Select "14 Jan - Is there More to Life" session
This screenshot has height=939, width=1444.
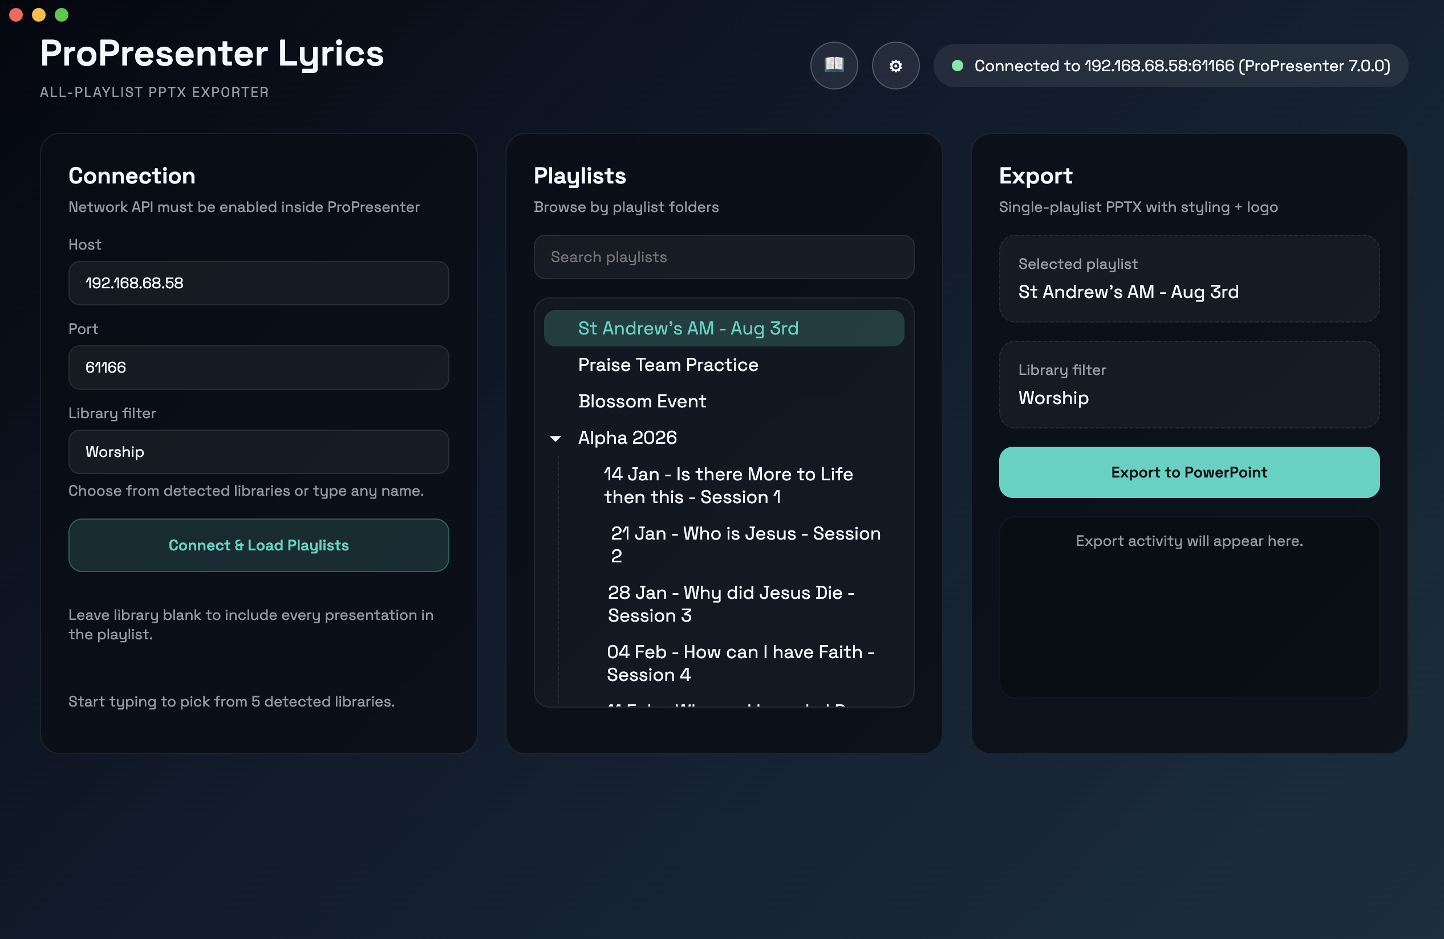pyautogui.click(x=728, y=485)
